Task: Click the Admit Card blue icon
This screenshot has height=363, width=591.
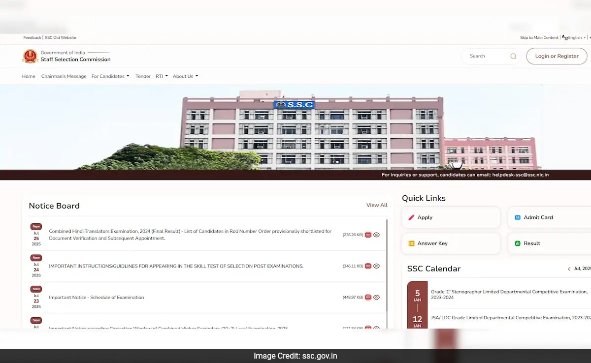Action: pyautogui.click(x=518, y=217)
